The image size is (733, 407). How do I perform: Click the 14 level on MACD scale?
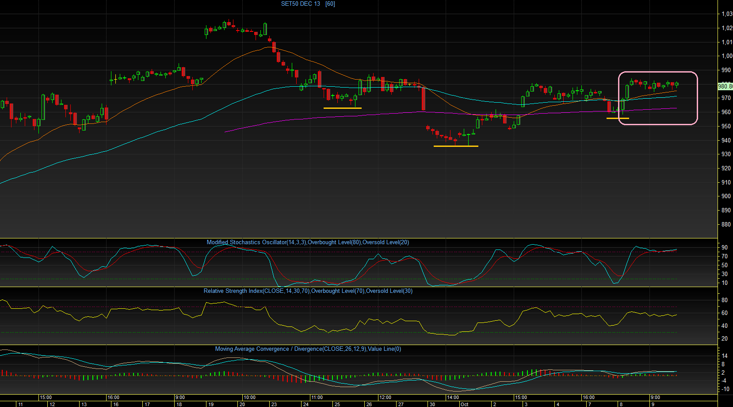725,356
